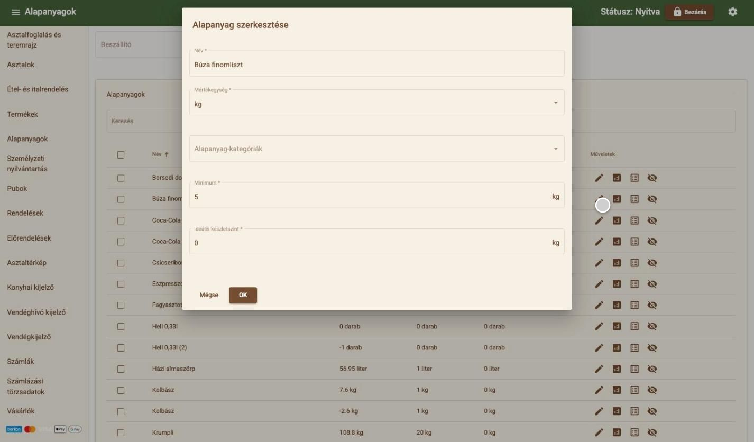Image resolution: width=754 pixels, height=442 pixels.
Task: Open the list icon for Házi almaszörp
Action: pos(635,369)
